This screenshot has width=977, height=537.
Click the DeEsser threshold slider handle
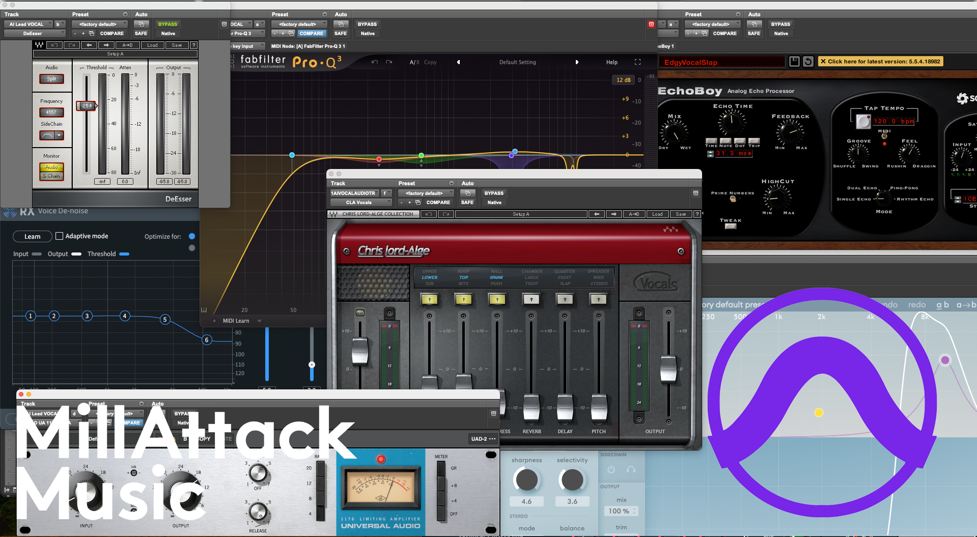coord(87,106)
